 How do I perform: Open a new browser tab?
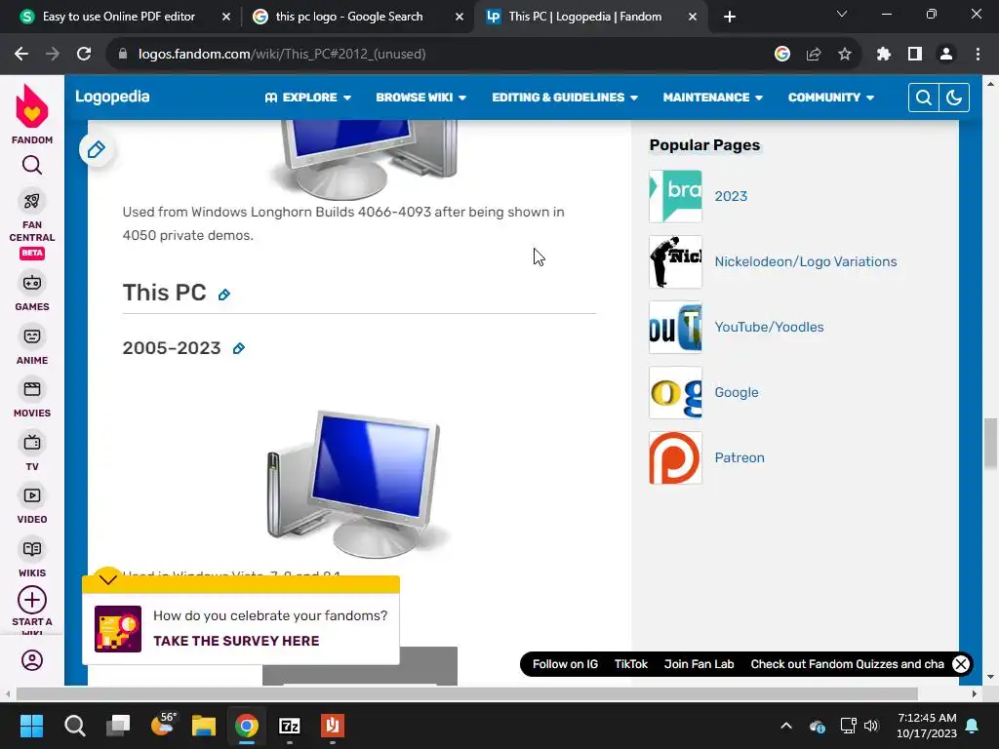[x=730, y=18]
